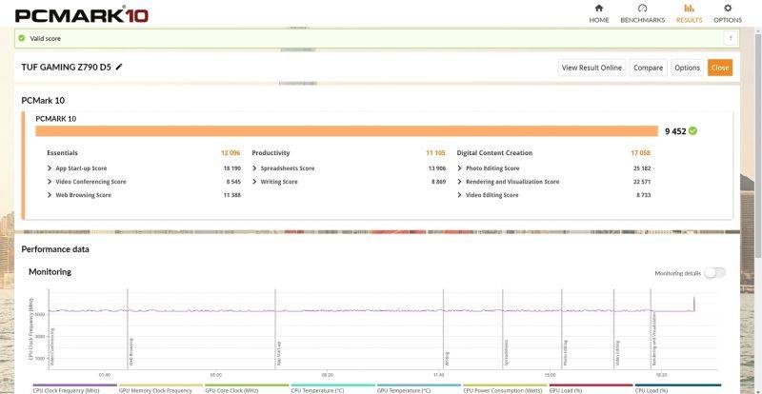Expand the Photo Editing Score row

pyautogui.click(x=460, y=167)
